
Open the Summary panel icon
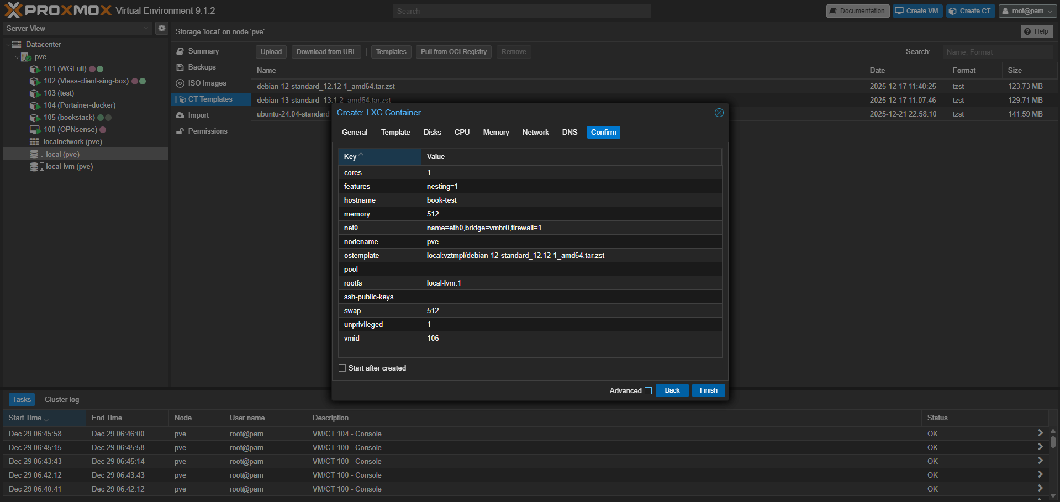(x=180, y=51)
